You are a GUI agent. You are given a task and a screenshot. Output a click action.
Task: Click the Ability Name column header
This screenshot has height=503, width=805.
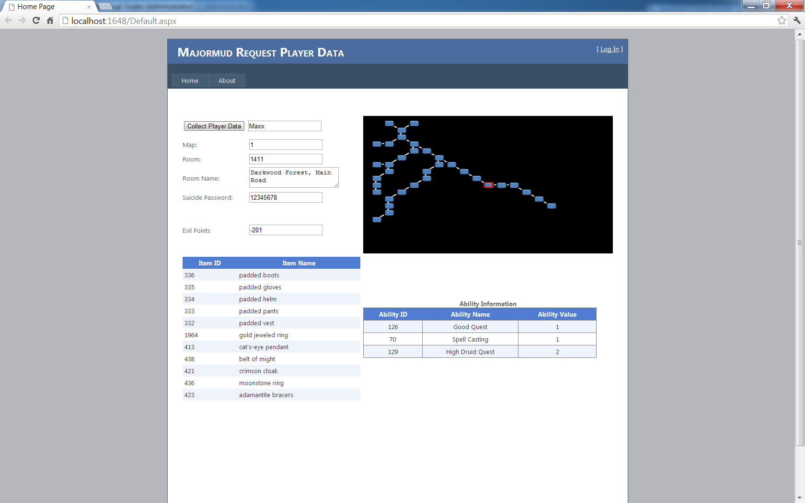470,314
